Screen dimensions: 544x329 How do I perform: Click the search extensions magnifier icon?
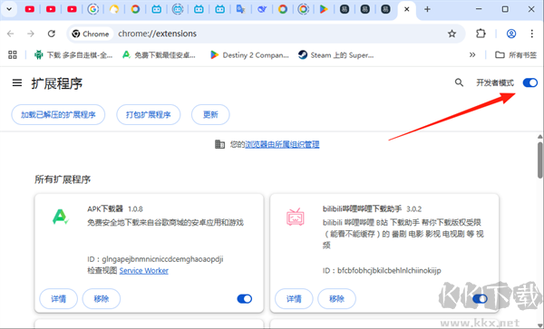[x=459, y=82]
